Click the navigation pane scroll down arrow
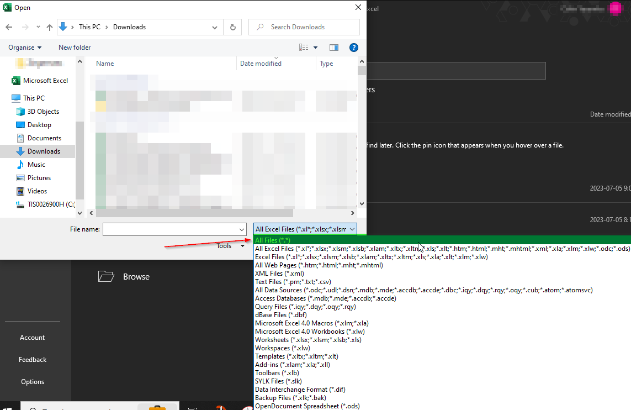The image size is (631, 410). [79, 213]
